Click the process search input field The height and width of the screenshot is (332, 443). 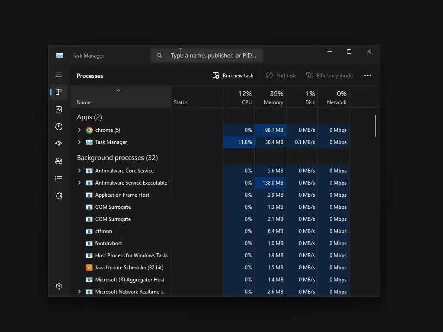(x=207, y=55)
